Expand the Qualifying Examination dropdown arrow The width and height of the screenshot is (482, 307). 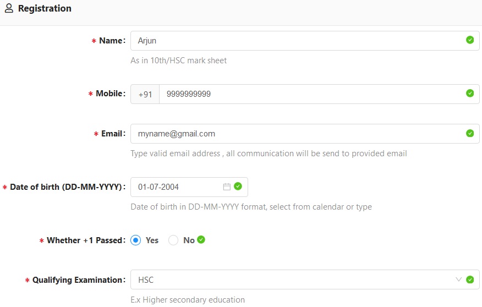pyautogui.click(x=459, y=279)
